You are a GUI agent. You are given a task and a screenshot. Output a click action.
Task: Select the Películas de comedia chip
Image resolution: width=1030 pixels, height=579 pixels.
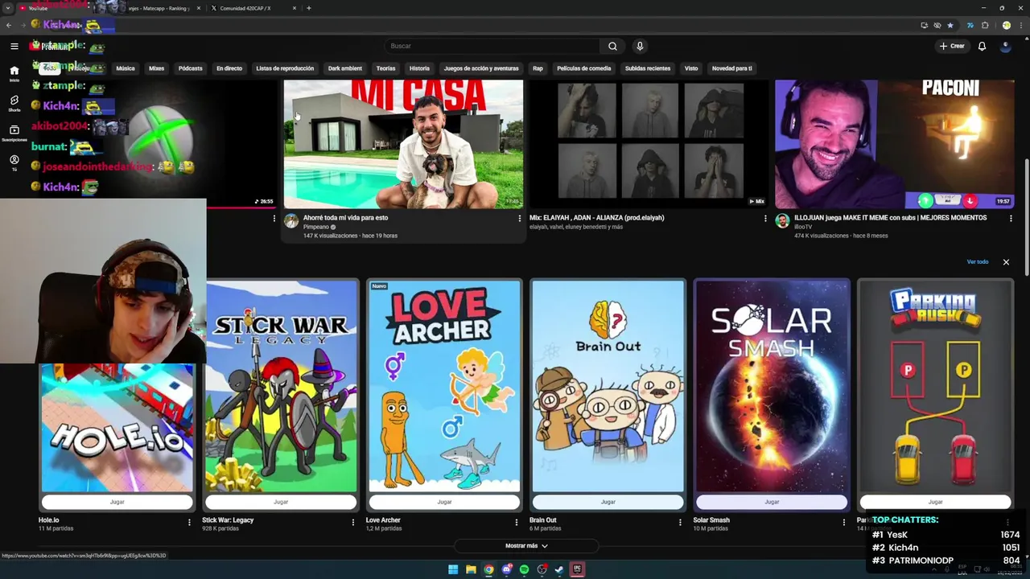click(x=583, y=68)
